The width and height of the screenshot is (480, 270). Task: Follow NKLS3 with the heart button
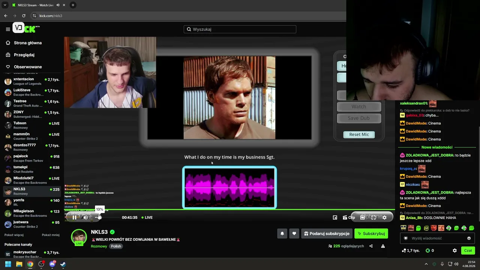pyautogui.click(x=294, y=234)
